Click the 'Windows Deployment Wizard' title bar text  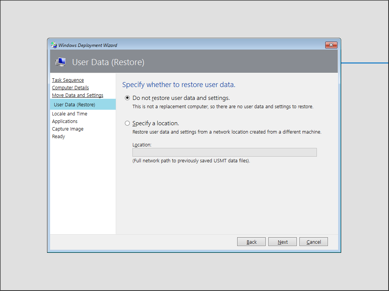click(x=88, y=45)
